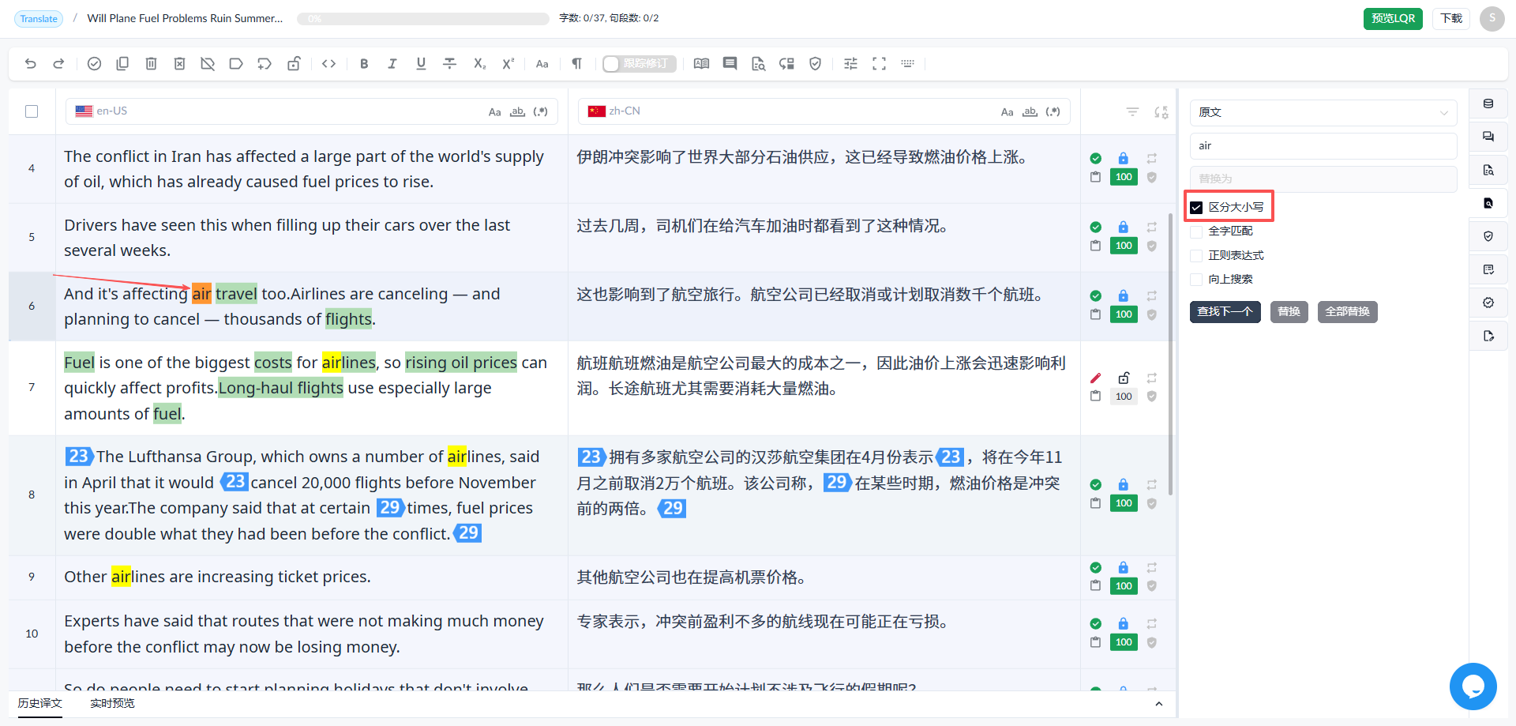The height and width of the screenshot is (726, 1516).
Task: Show paragraph marks with pilcrow icon
Action: (x=577, y=64)
